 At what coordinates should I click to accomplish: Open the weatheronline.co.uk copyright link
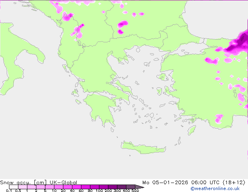[x=215, y=188]
